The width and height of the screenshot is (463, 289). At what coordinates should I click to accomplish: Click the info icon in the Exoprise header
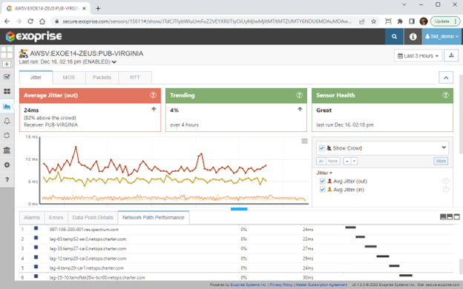[x=413, y=36]
